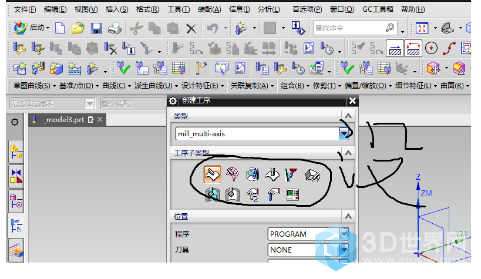Image resolution: width=481 pixels, height=279 pixels.
Task: Click the Cut Operation scissors icon
Action: coord(38,49)
